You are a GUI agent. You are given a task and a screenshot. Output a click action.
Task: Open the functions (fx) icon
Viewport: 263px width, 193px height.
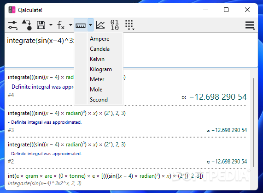click(x=61, y=25)
